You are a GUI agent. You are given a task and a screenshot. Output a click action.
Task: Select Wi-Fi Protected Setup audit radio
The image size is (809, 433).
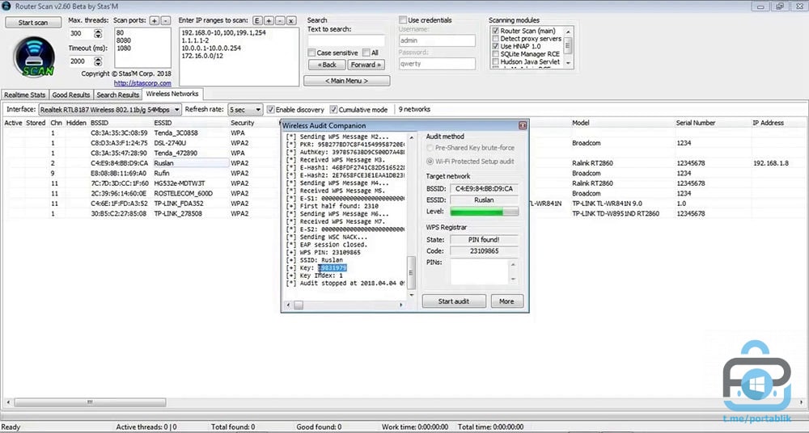click(430, 162)
